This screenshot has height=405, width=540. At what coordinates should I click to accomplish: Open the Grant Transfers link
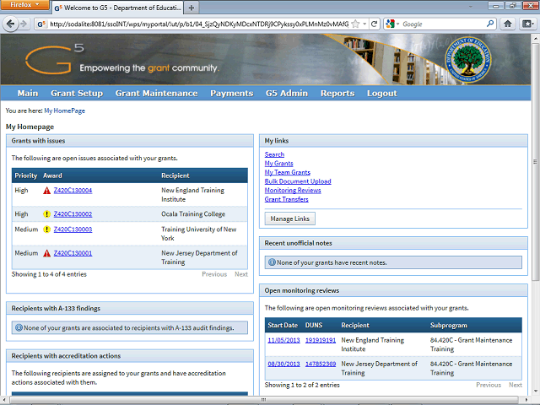tap(287, 199)
